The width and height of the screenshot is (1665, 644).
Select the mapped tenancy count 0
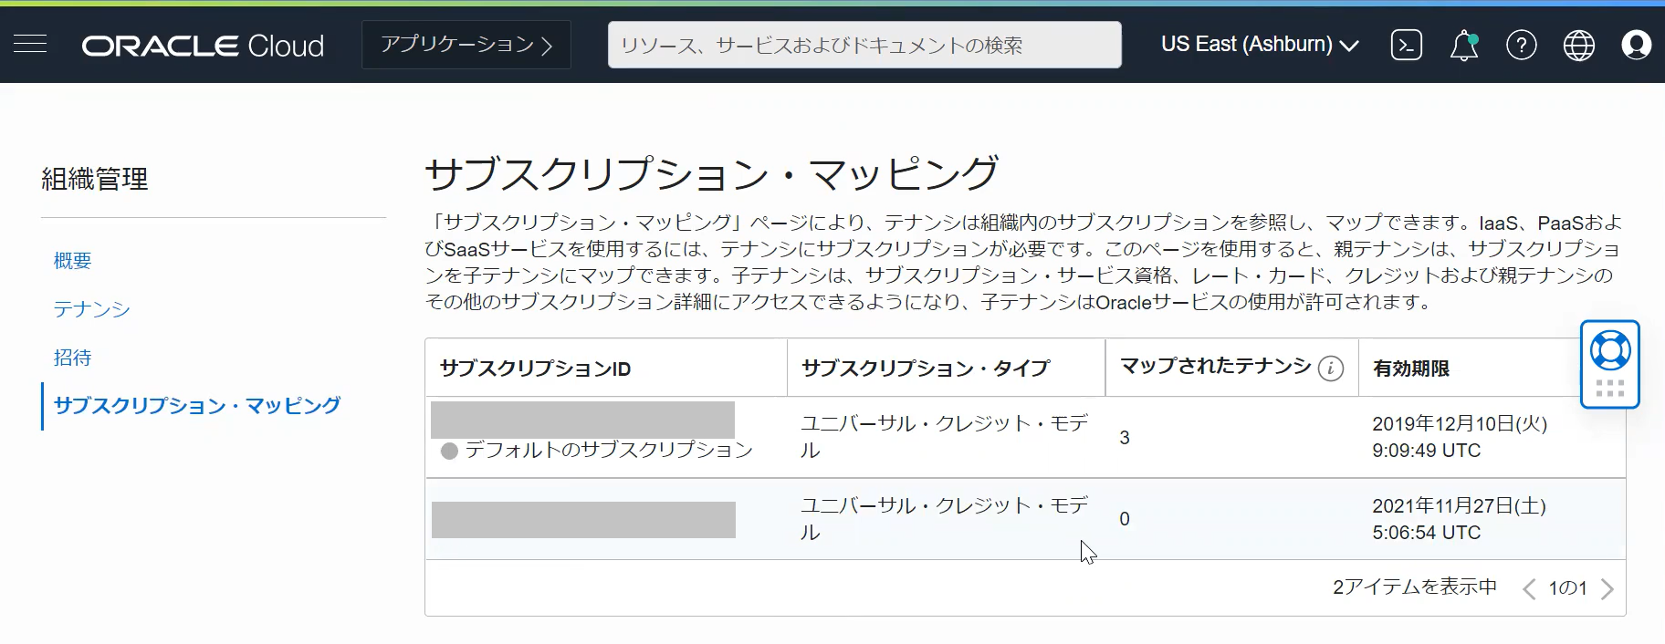1125,519
